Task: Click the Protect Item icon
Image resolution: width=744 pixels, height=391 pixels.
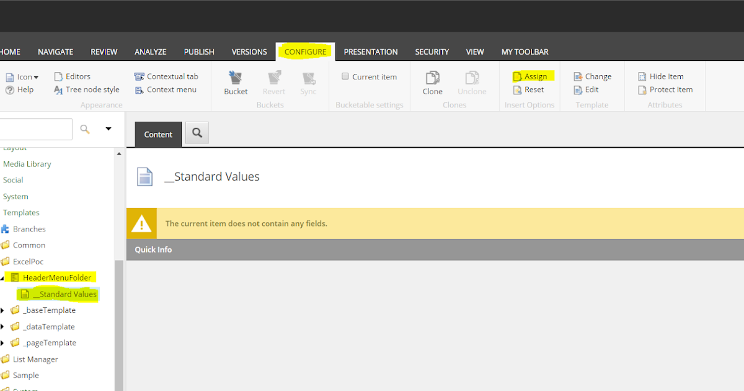Action: (x=666, y=89)
